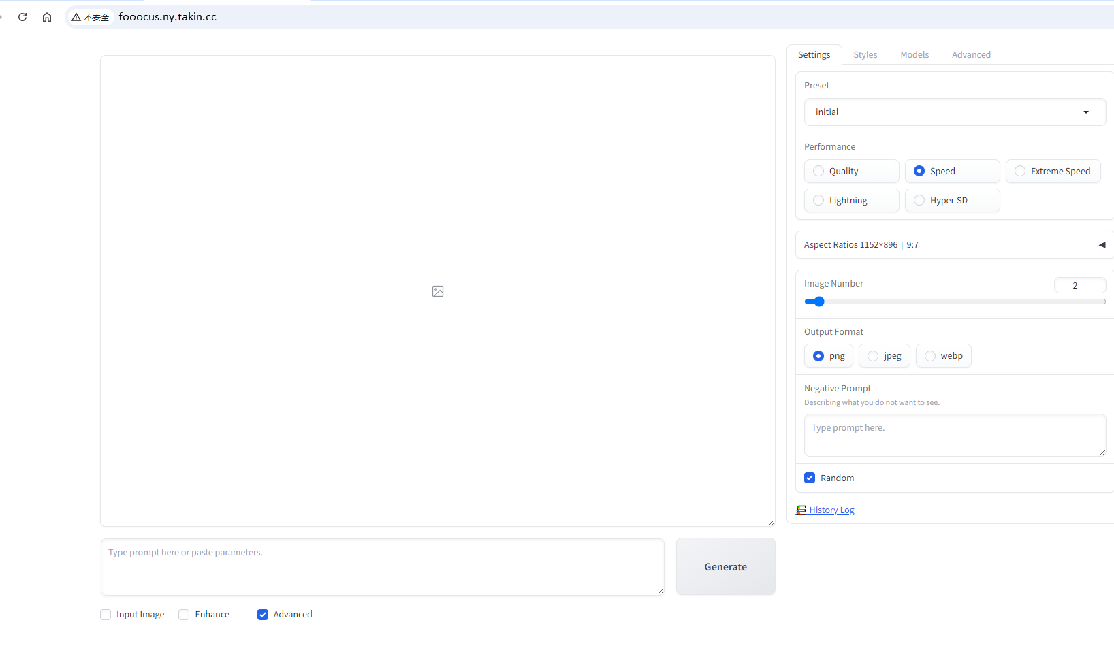Click the not-secure warning icon in address bar
This screenshot has width=1114, height=652.
click(x=76, y=17)
